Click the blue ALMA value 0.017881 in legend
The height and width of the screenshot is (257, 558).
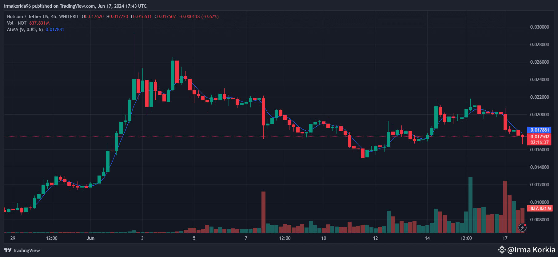[55, 30]
